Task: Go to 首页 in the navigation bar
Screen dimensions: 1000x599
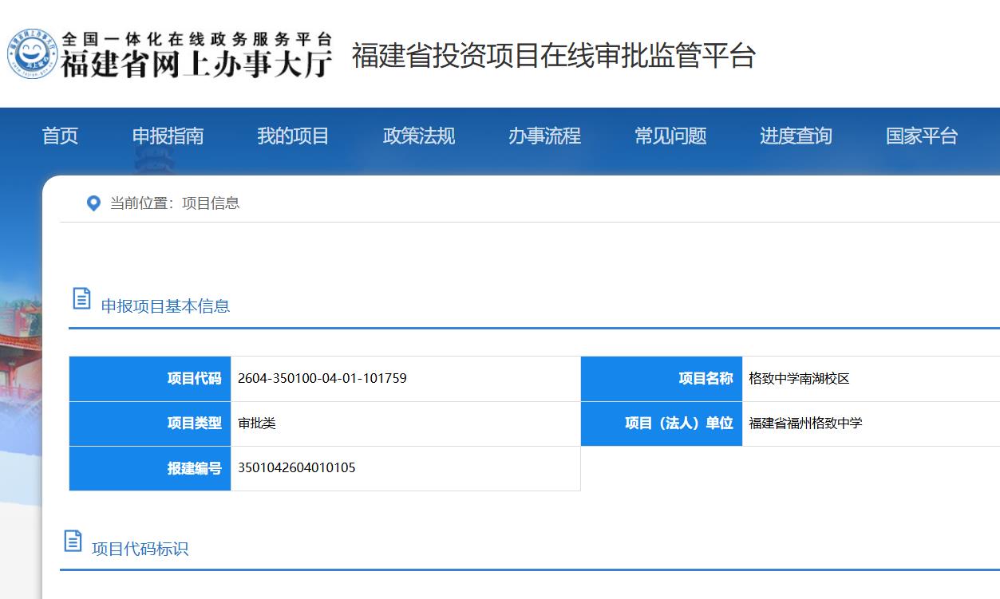Action: pos(60,136)
